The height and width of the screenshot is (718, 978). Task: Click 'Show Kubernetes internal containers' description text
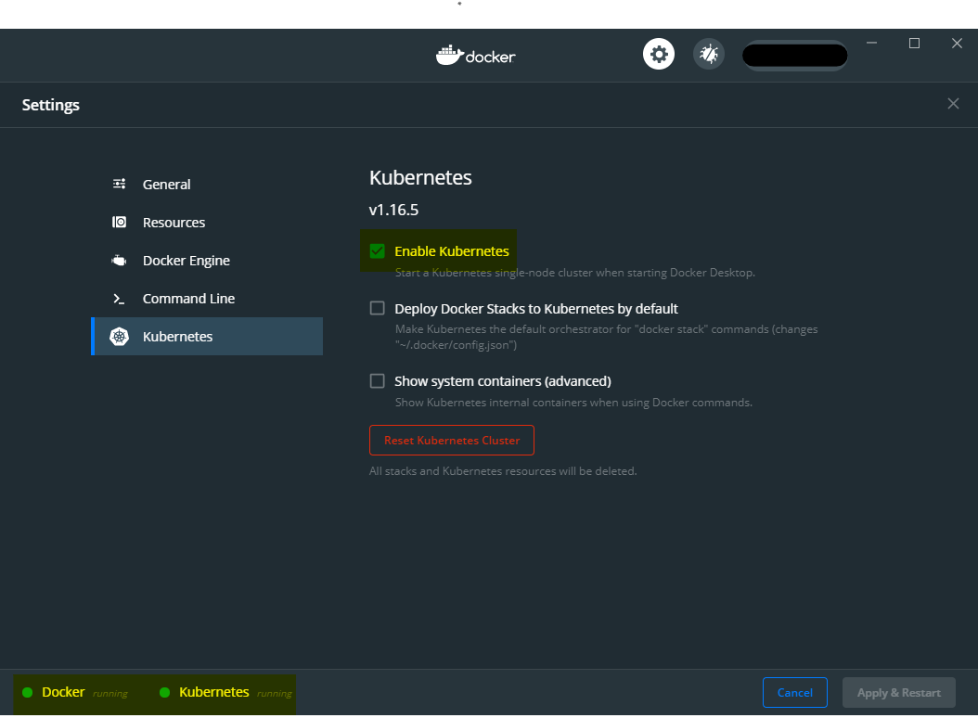pyautogui.click(x=573, y=403)
